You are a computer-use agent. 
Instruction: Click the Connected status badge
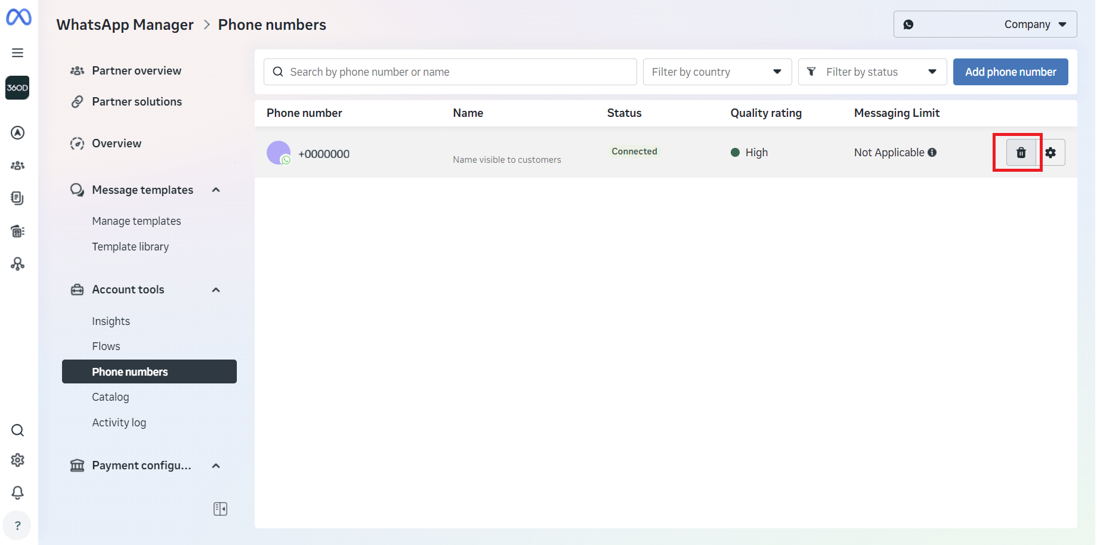click(x=634, y=151)
